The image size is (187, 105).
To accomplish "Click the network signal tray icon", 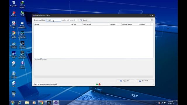I will 162,103.
